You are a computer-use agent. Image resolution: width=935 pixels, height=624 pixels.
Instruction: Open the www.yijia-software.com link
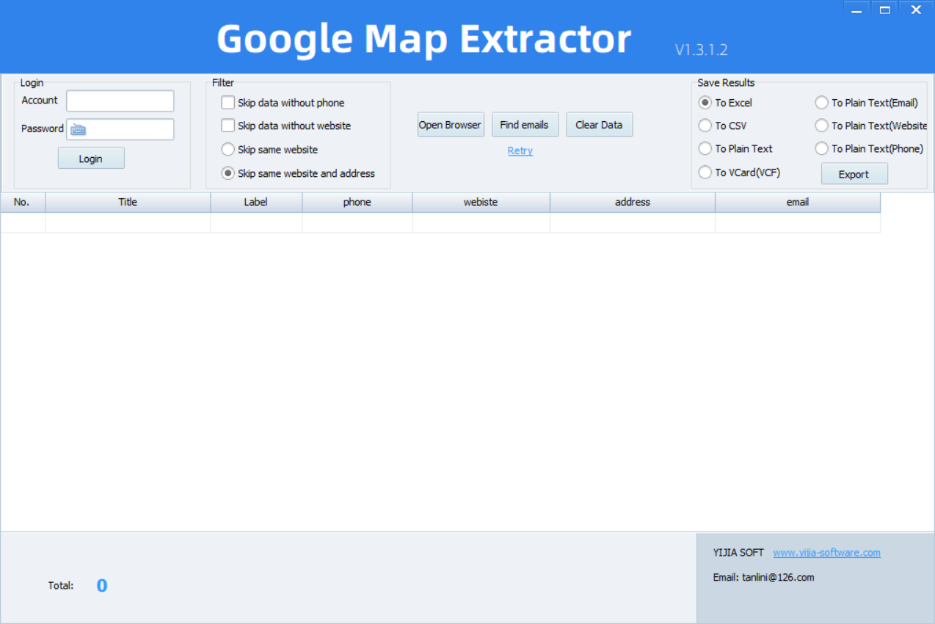tap(826, 553)
